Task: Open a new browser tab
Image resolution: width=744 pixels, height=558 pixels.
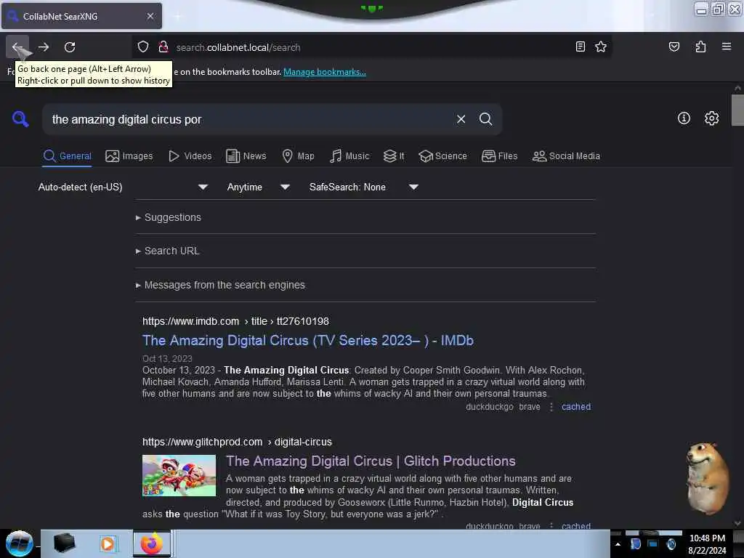Action: pos(177,16)
